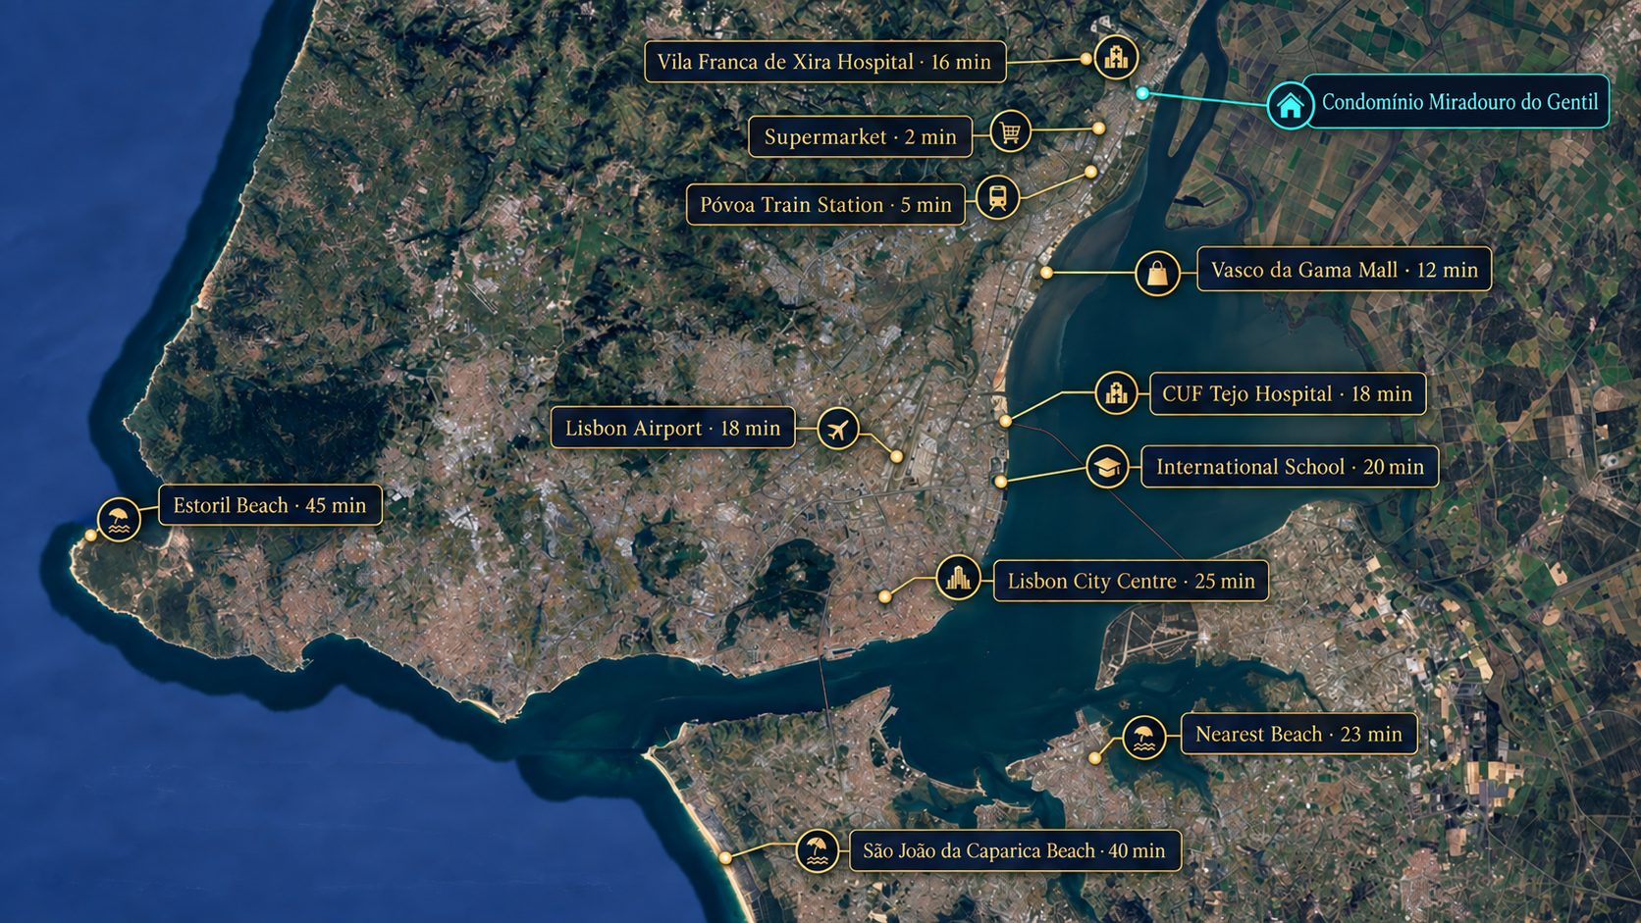Select the International School graduation cap icon

click(1108, 466)
